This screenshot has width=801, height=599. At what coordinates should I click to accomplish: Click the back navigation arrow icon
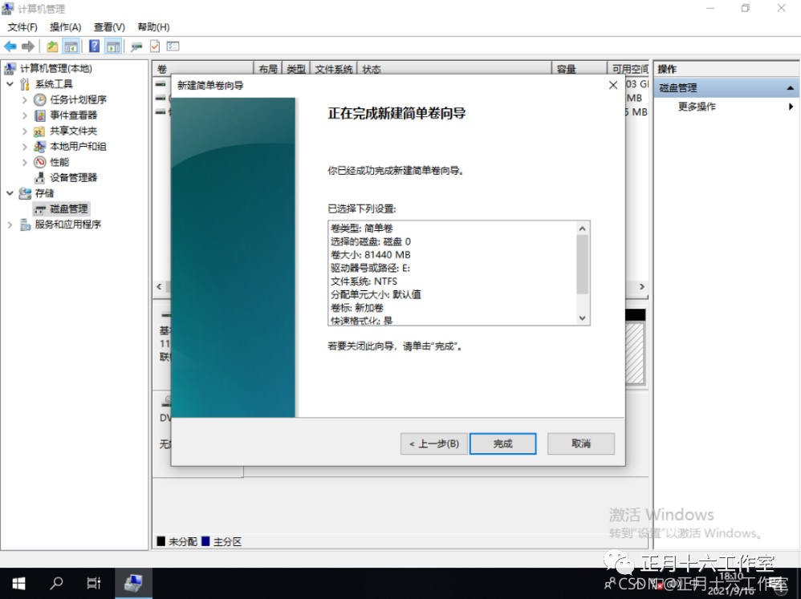(x=10, y=46)
